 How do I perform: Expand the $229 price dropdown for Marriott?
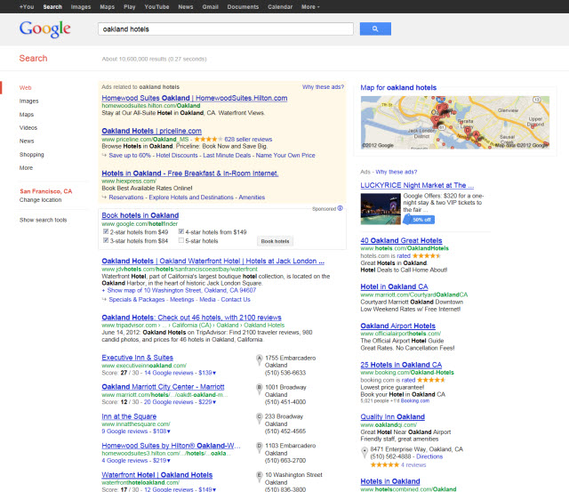pos(207,402)
